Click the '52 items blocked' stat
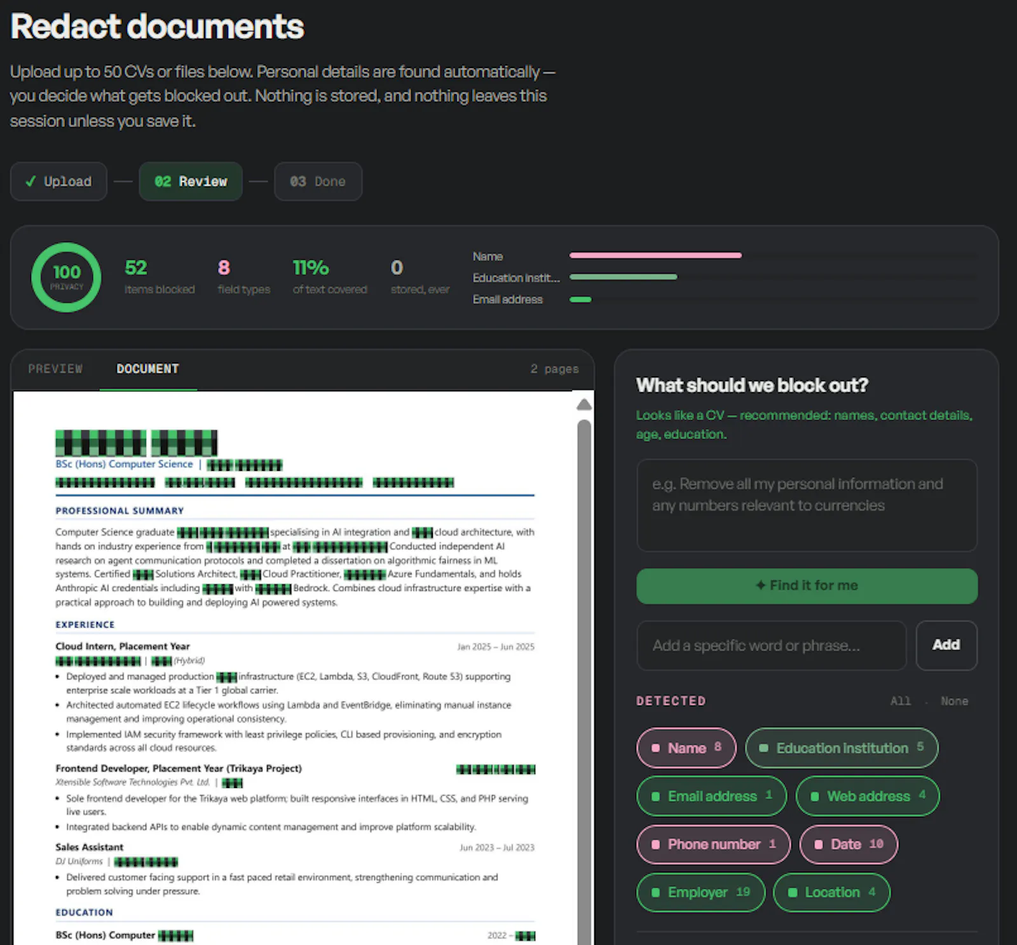Image resolution: width=1017 pixels, height=945 pixels. pos(160,276)
